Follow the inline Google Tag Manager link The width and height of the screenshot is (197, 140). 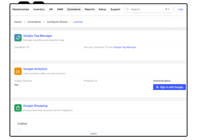125,47
